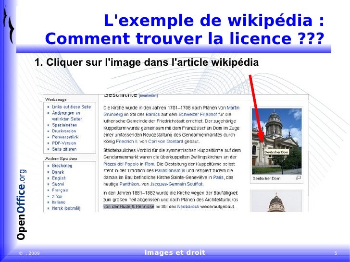Follow the Jacques-Germain Soufflot link
Viewport: 350px width, 262px height.
(176, 184)
